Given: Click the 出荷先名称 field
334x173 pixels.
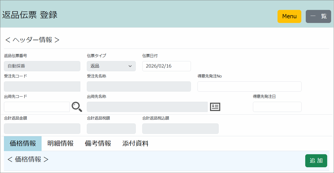Looking at the screenshot, I should [x=147, y=107].
